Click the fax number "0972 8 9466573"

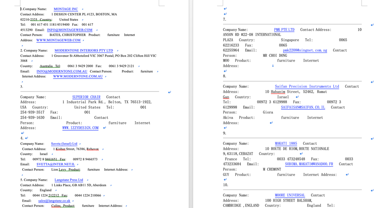85,159
